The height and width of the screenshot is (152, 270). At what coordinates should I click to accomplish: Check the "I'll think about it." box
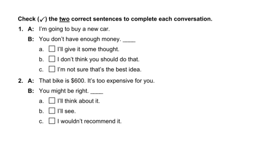[52, 101]
